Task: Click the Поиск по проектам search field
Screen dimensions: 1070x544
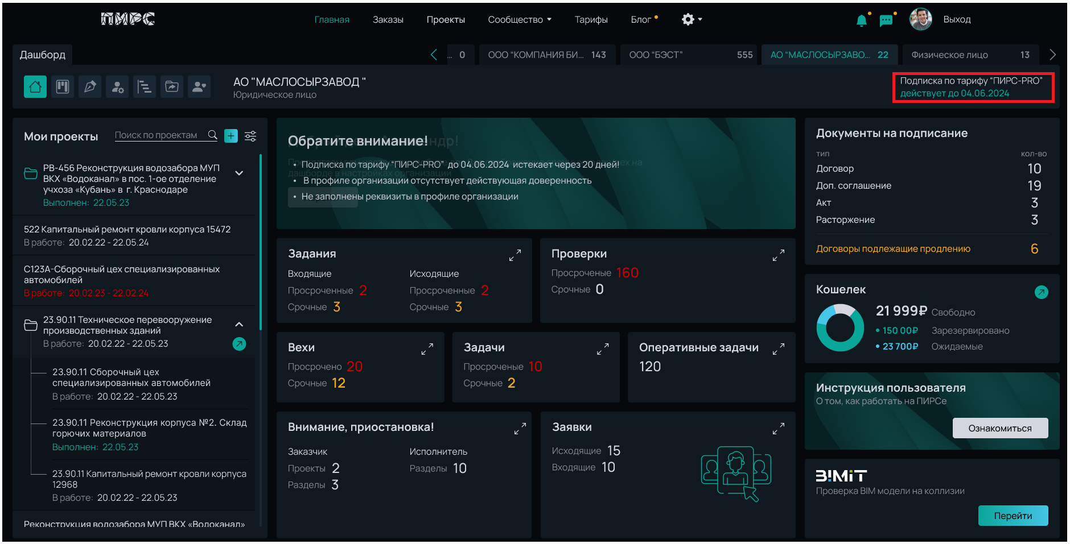Action: [x=156, y=135]
